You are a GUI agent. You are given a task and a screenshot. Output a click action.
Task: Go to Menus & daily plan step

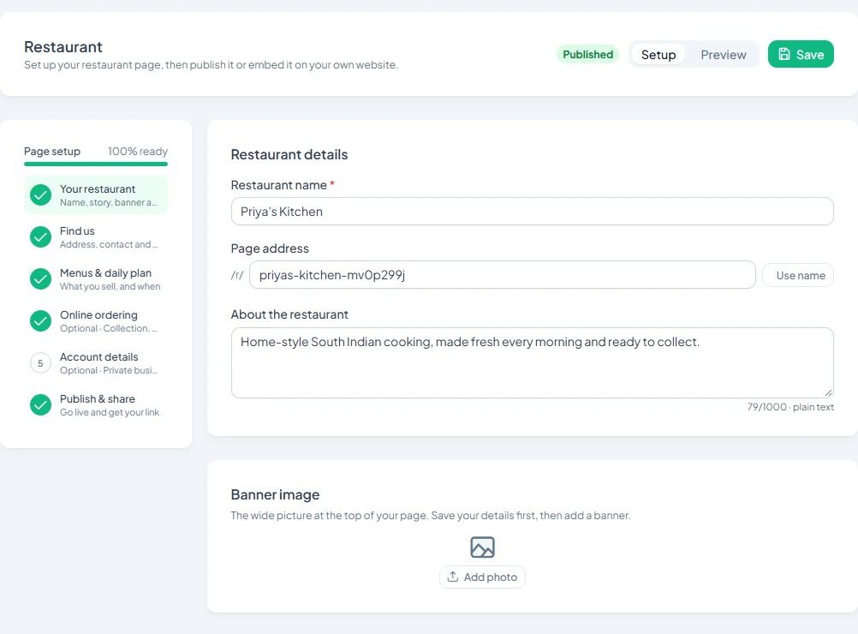96,279
